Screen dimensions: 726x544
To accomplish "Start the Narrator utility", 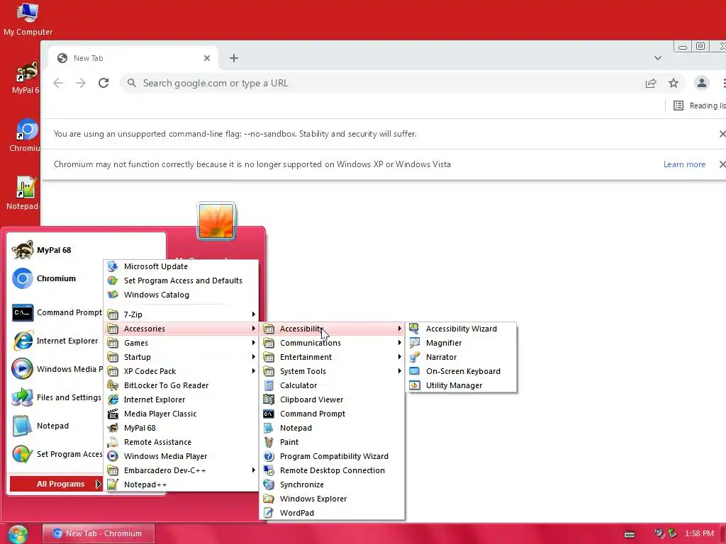I will (461, 357).
